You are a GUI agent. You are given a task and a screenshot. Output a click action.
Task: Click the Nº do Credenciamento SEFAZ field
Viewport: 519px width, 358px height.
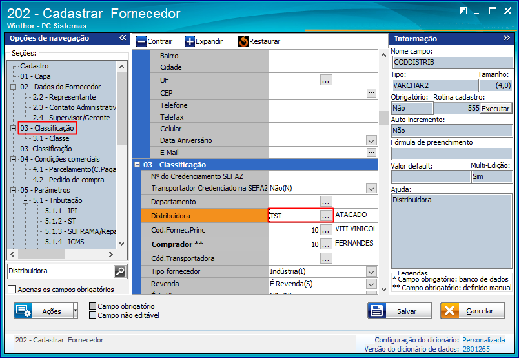[323, 176]
